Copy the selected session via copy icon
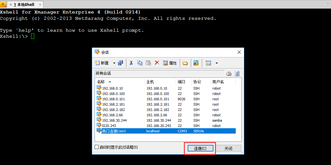Image resolution: width=331 pixels, height=165 pixels. (x=140, y=63)
